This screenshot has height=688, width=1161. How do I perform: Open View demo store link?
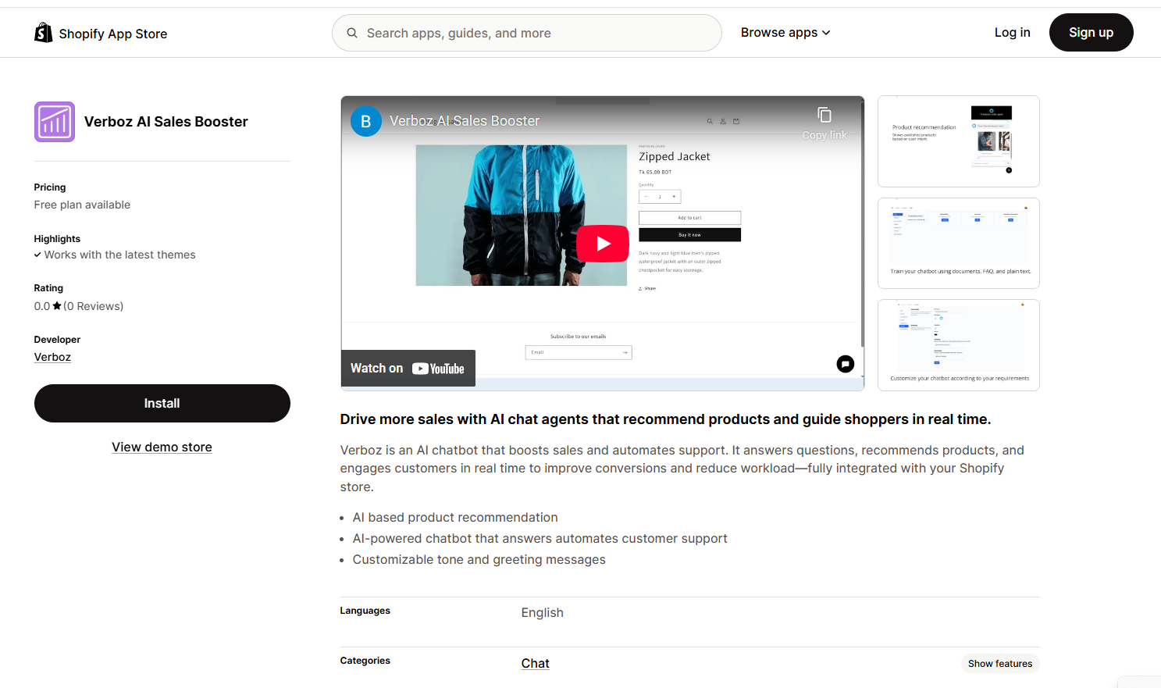[162, 447]
